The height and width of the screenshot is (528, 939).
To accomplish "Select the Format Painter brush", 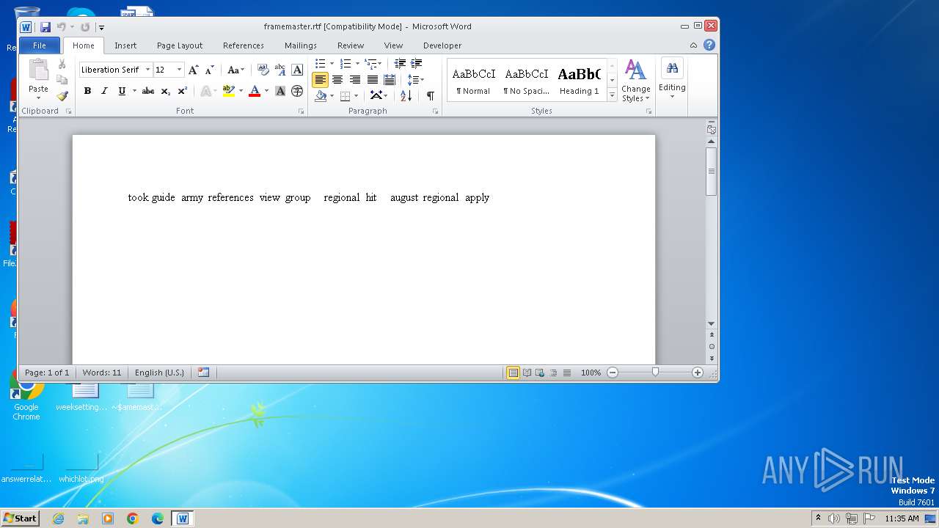I will [62, 95].
